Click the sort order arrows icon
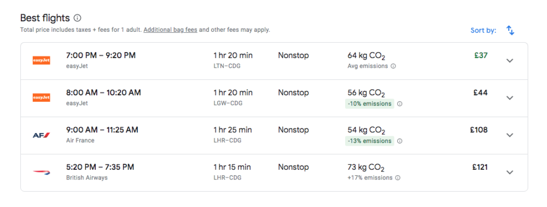 point(510,30)
